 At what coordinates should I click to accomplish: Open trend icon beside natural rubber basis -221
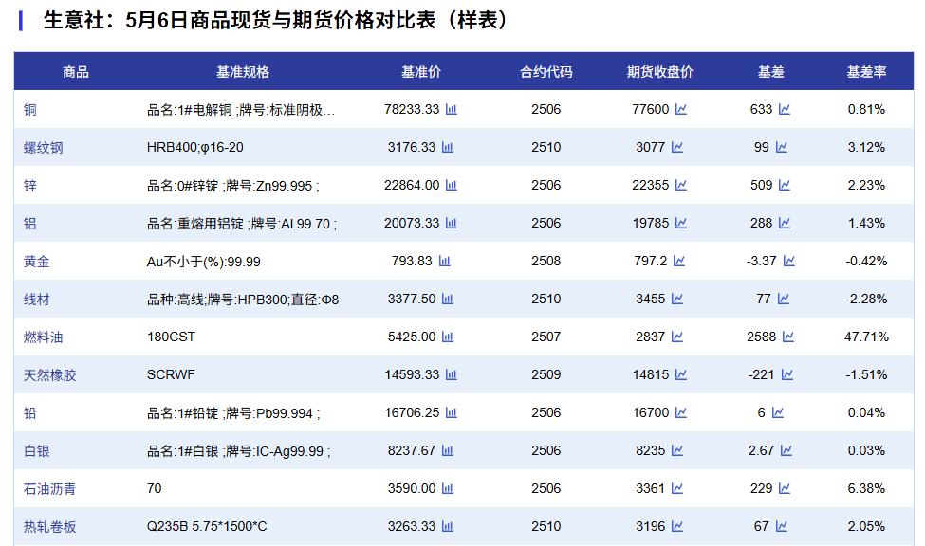(786, 375)
